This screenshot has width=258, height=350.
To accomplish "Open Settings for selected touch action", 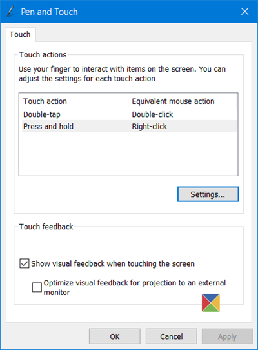I will tap(208, 194).
